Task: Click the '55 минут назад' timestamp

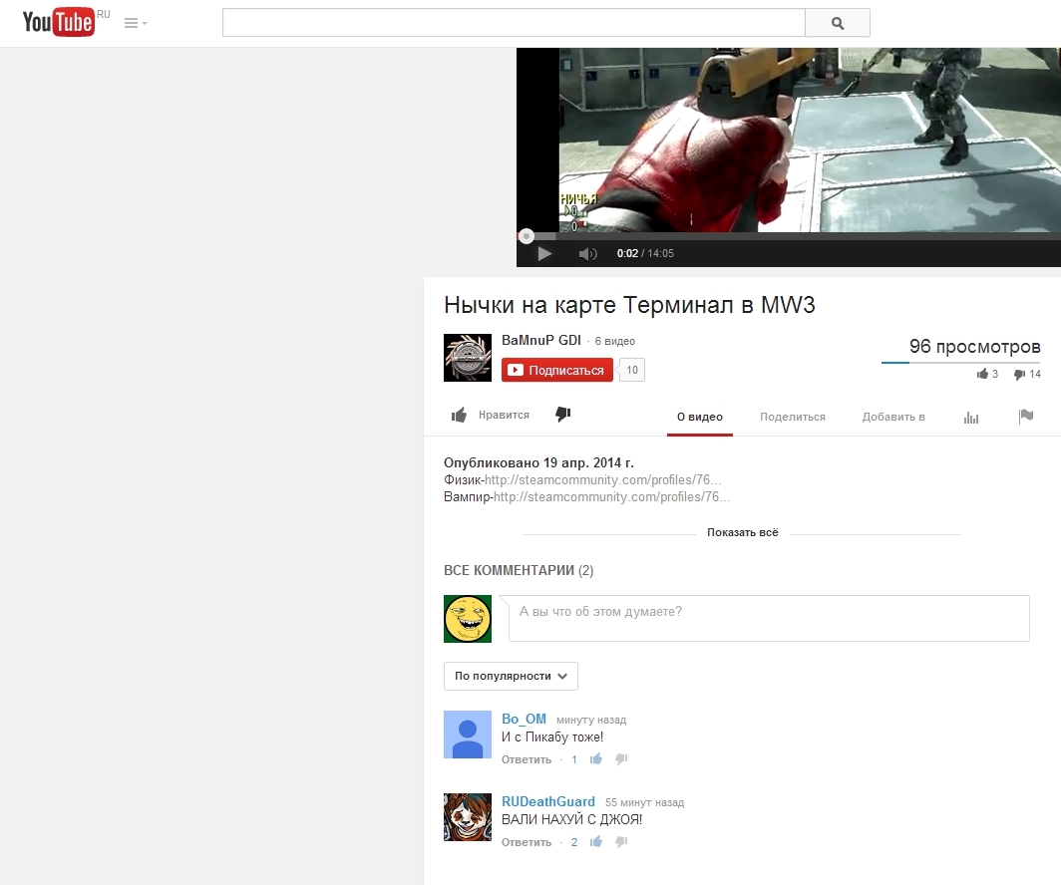Action: tap(644, 802)
